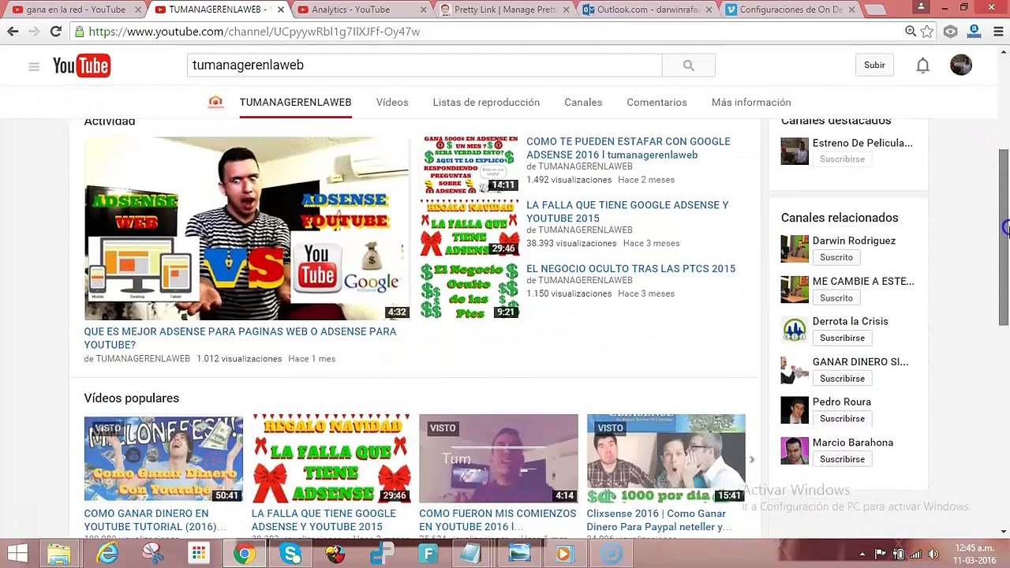
Task: Open 'EL NEGOCIO OCULTO TRAS LAS PTCS 2015' link
Action: coord(630,268)
